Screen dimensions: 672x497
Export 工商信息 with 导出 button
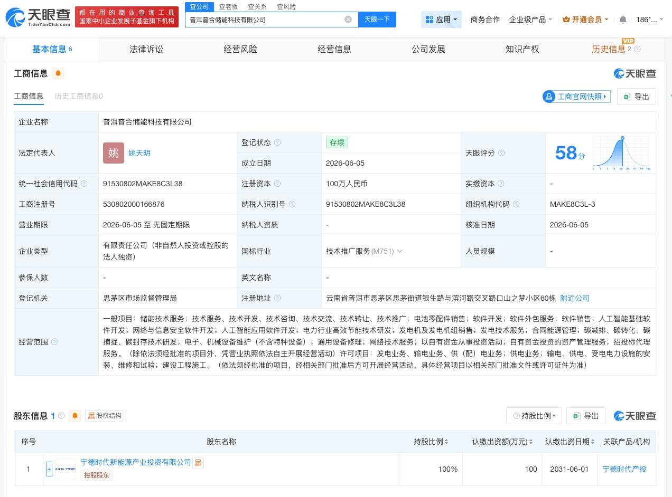pos(637,97)
